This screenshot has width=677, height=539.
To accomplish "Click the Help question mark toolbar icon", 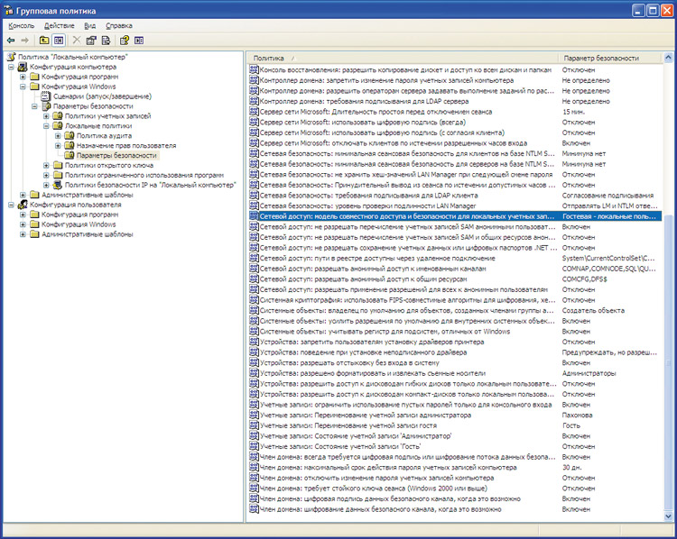I will coord(123,41).
